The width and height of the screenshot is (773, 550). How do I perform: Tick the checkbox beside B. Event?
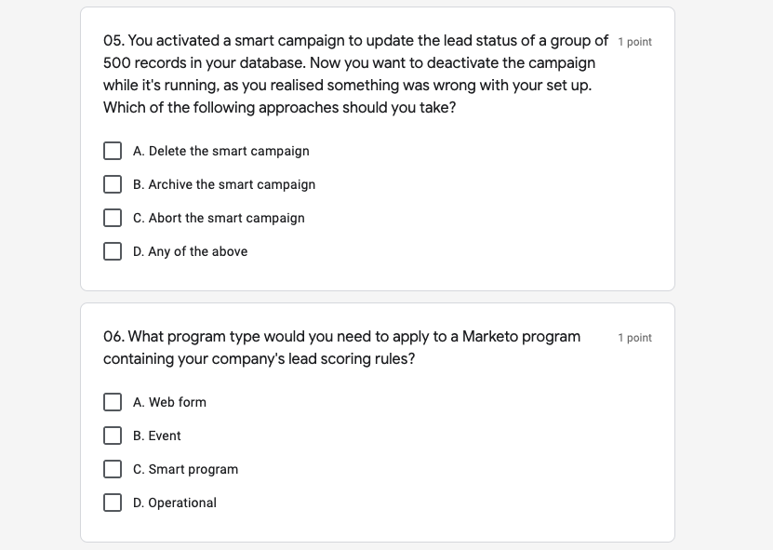pyautogui.click(x=113, y=436)
